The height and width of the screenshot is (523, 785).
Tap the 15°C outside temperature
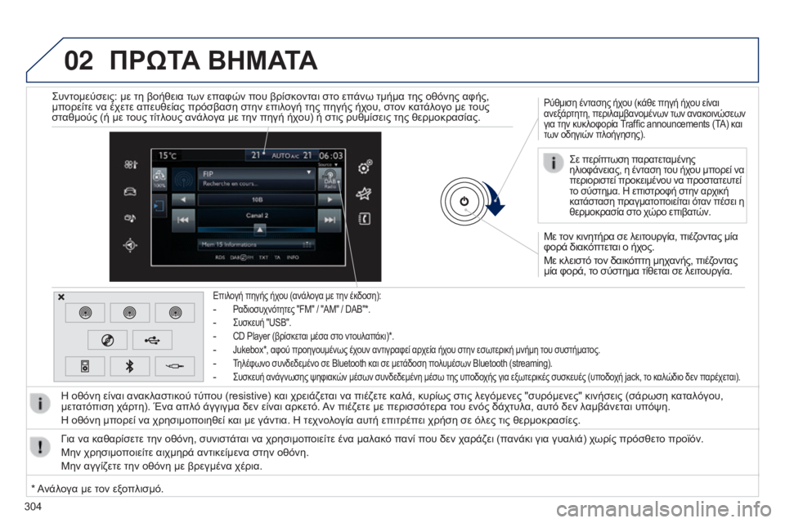(x=167, y=155)
